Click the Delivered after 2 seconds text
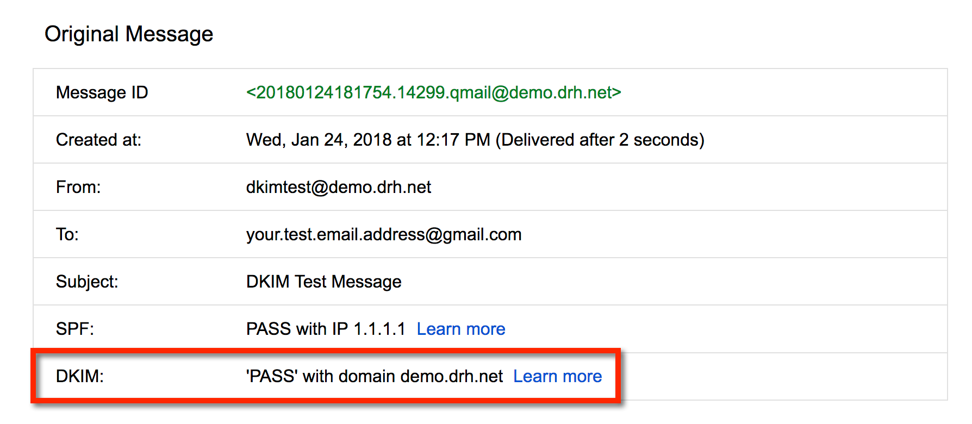The width and height of the screenshot is (972, 424). (x=600, y=140)
